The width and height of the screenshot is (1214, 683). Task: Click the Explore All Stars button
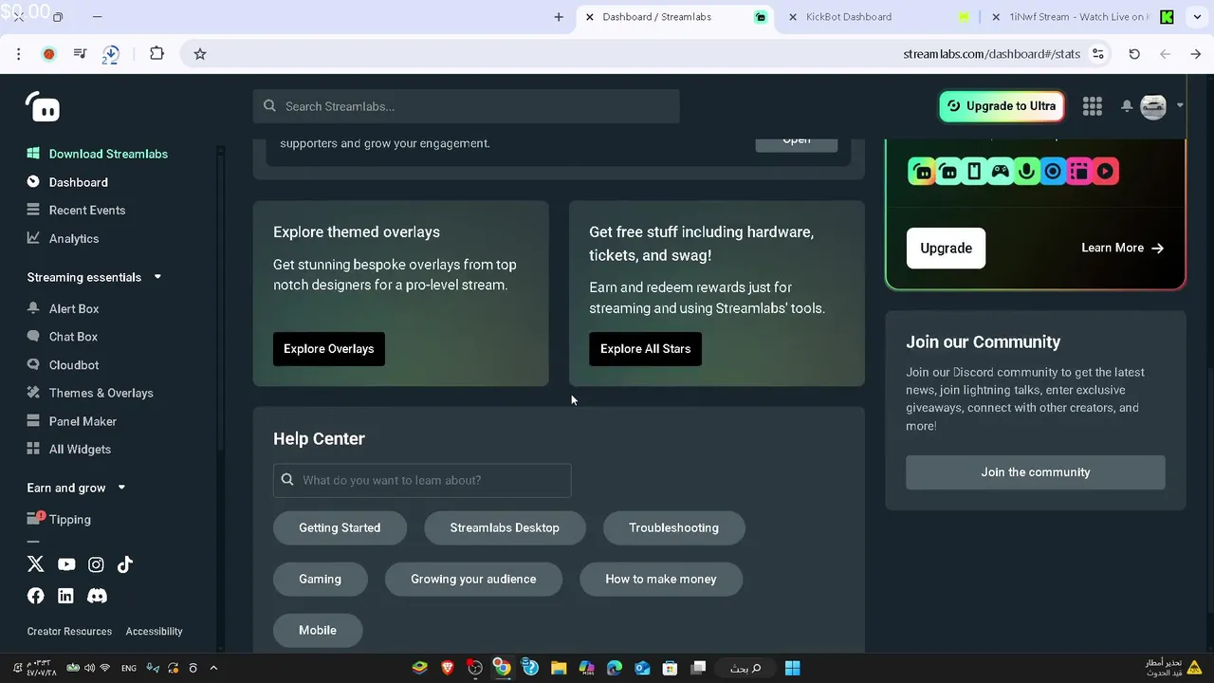(x=645, y=349)
